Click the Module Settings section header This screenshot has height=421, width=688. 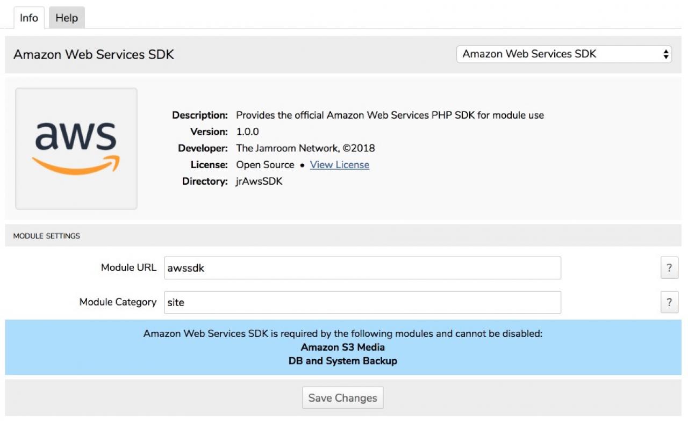[x=47, y=236]
